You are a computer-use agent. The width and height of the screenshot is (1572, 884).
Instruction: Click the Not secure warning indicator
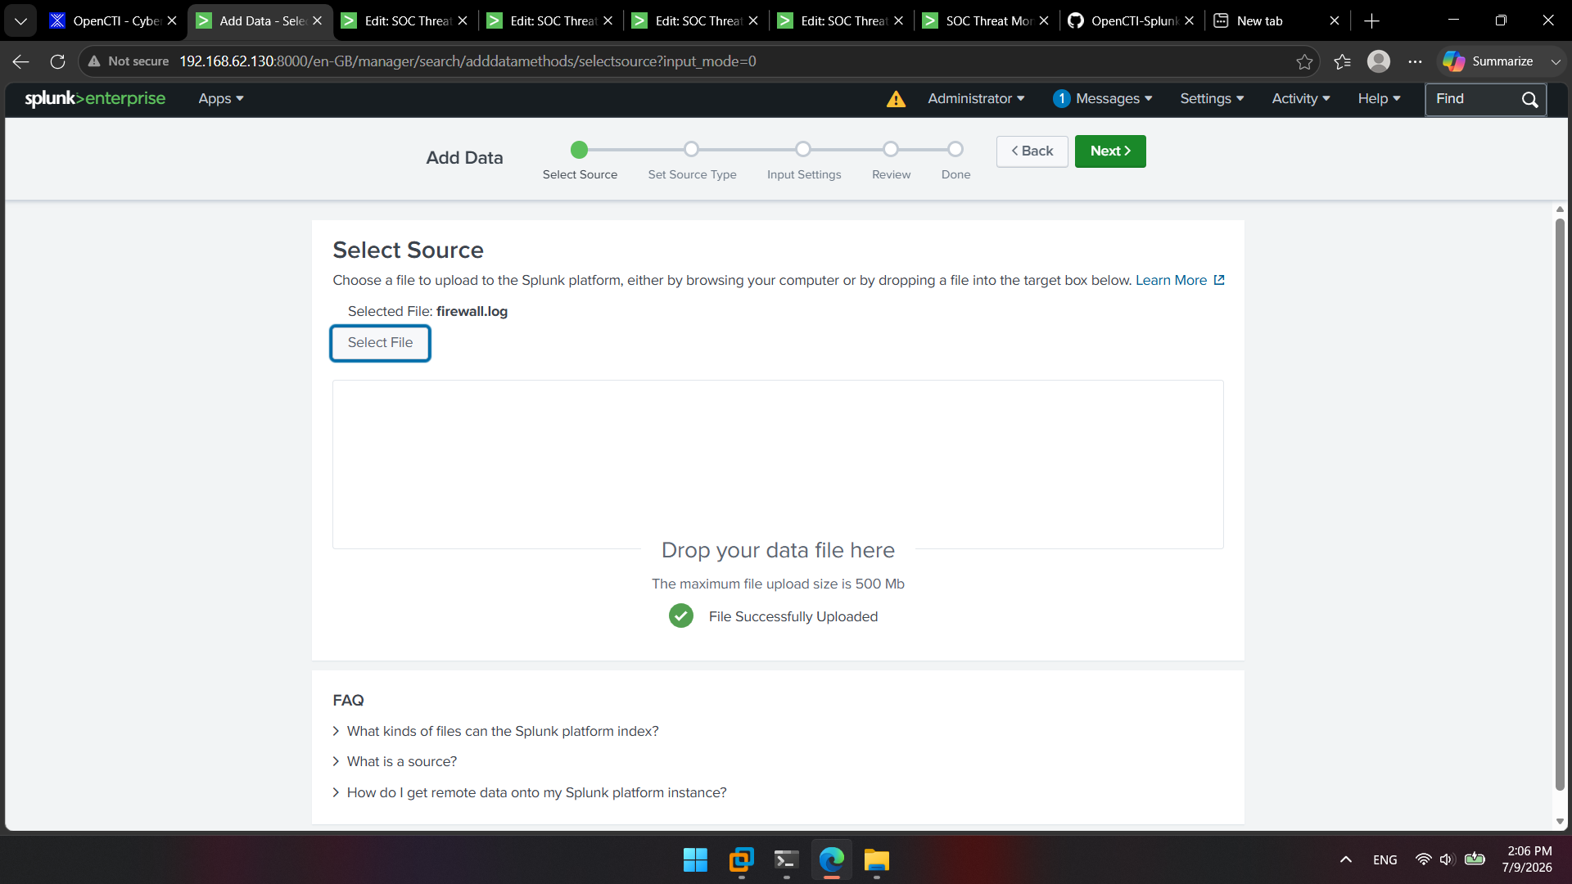tap(129, 61)
